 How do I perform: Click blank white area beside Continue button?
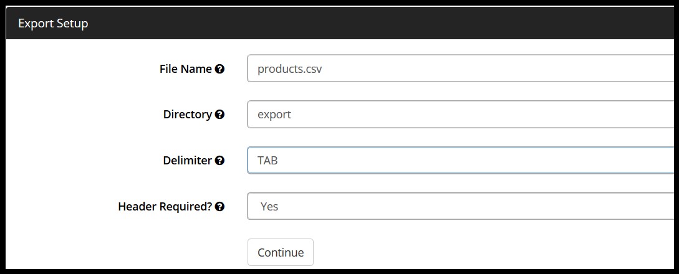click(468, 252)
